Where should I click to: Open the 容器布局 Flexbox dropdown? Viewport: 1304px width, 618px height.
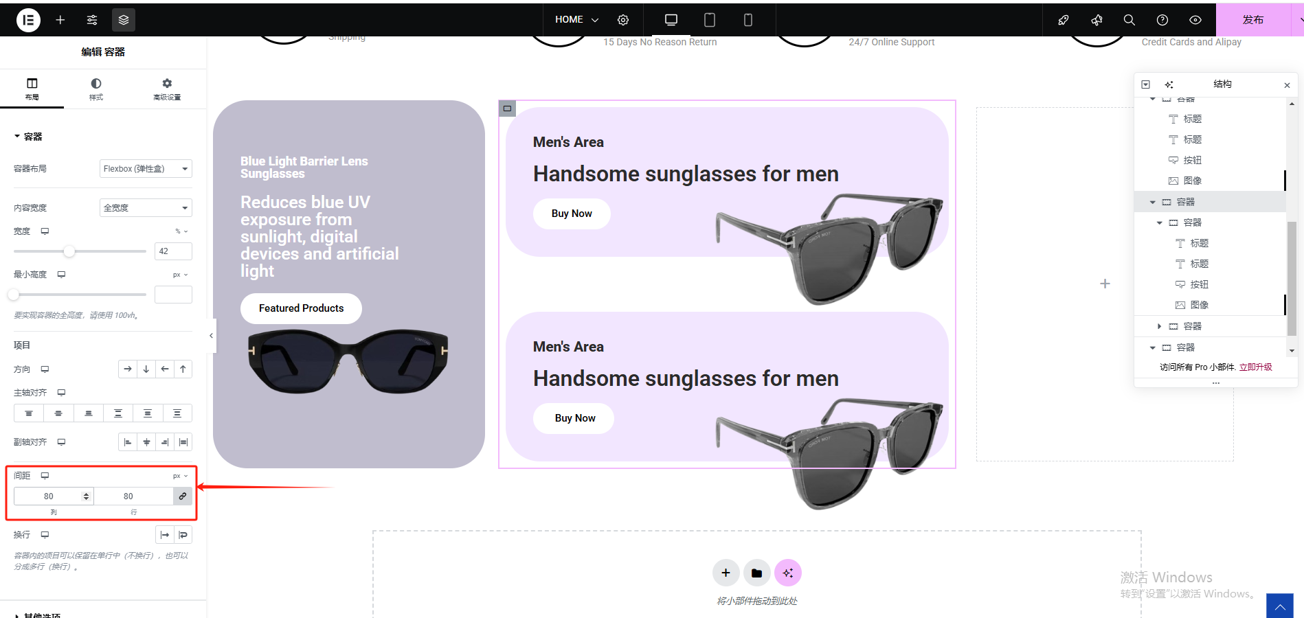click(x=146, y=169)
